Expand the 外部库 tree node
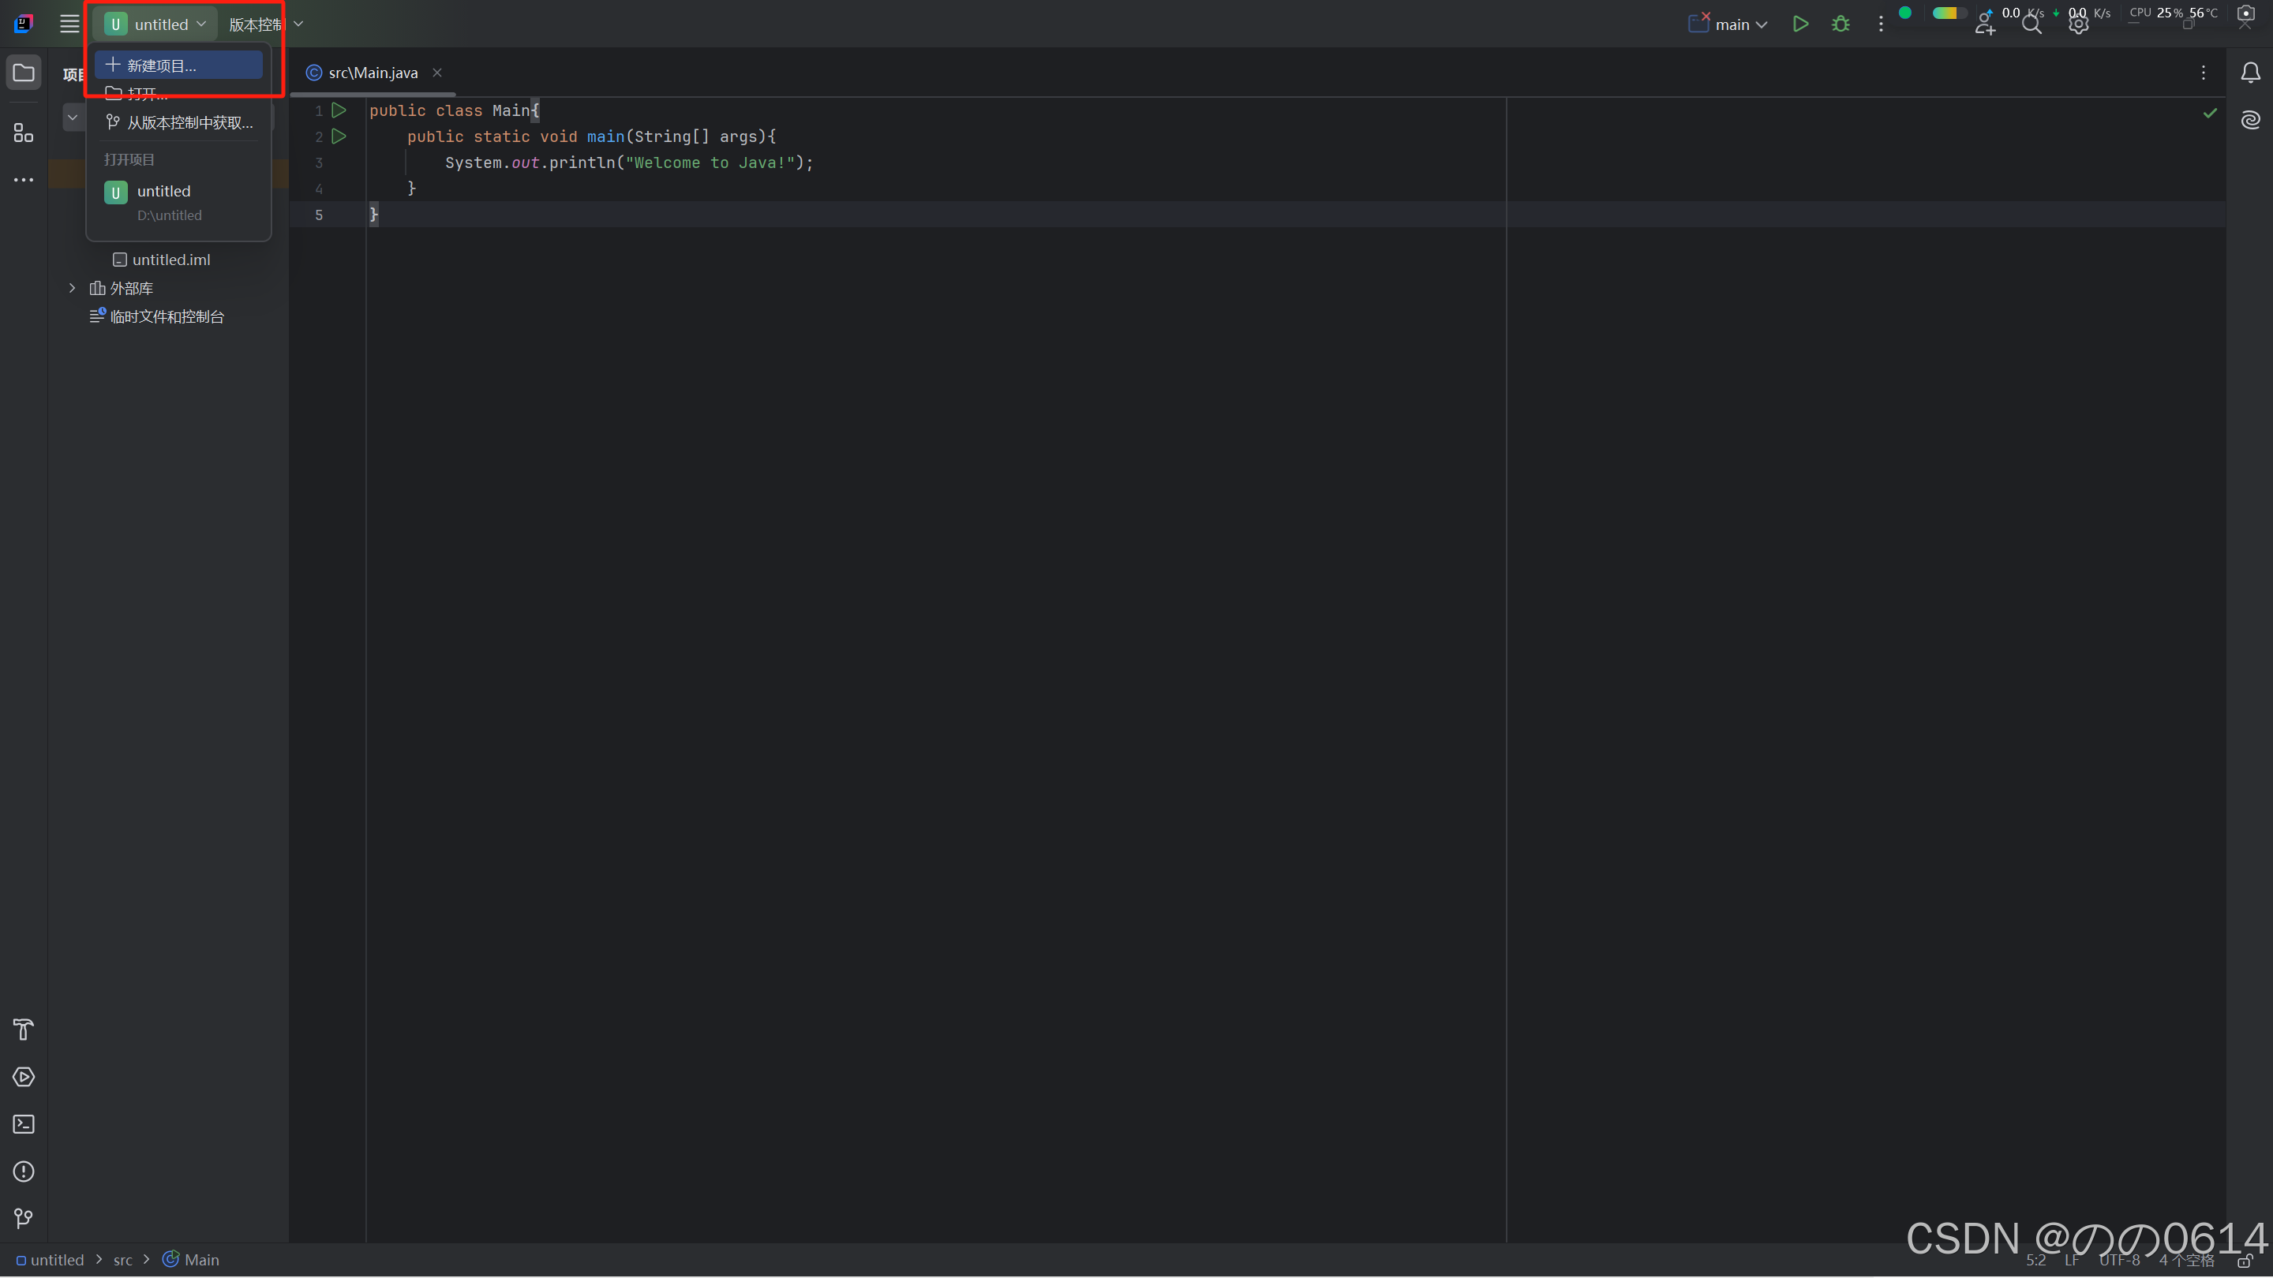 (x=72, y=287)
